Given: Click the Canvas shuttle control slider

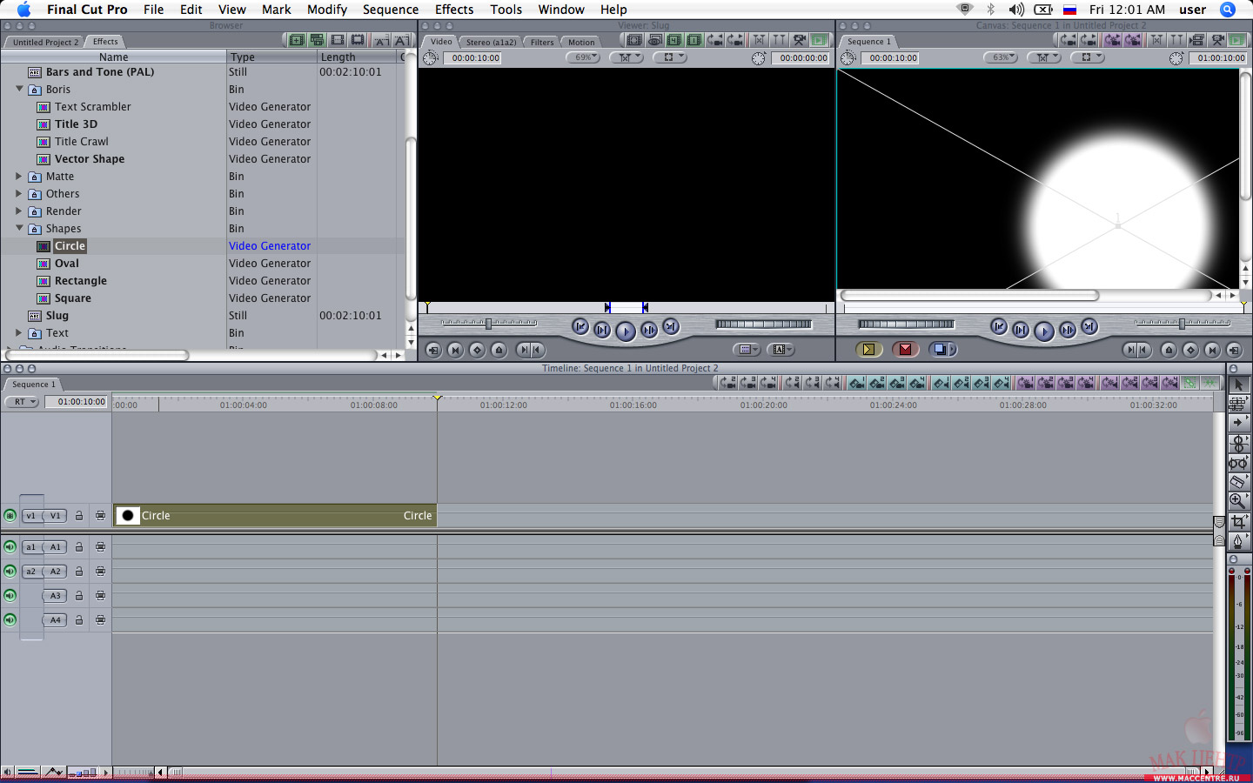Looking at the screenshot, I should (1183, 324).
